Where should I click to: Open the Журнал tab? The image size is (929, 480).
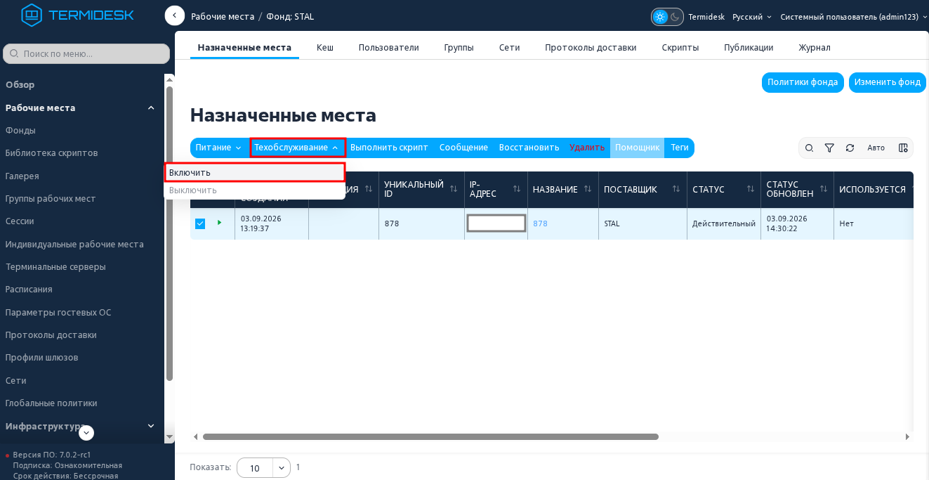(x=815, y=48)
